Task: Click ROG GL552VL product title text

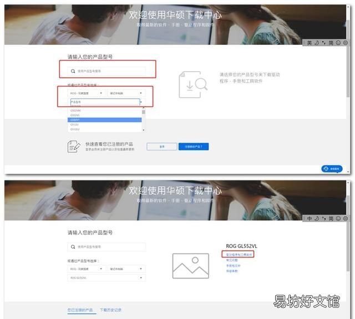Action: 242,246
